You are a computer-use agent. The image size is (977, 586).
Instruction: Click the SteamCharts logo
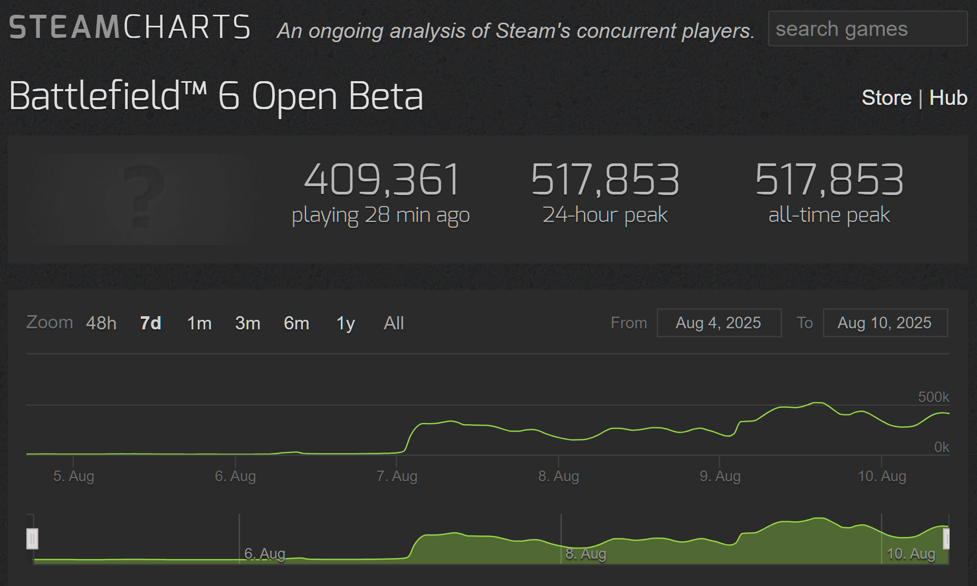pos(130,27)
